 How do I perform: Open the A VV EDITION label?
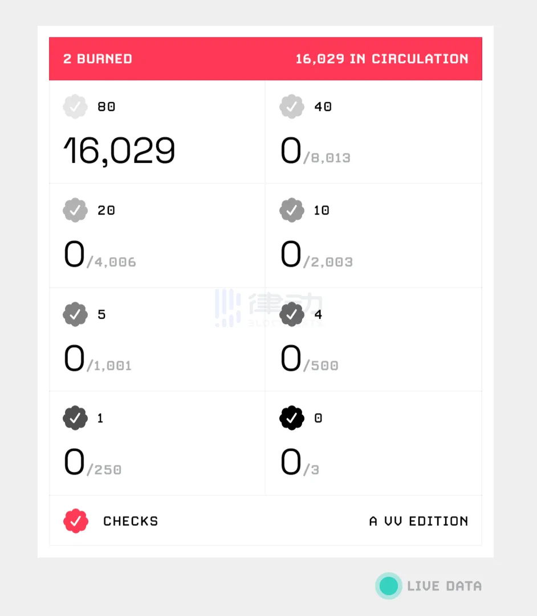coord(419,521)
